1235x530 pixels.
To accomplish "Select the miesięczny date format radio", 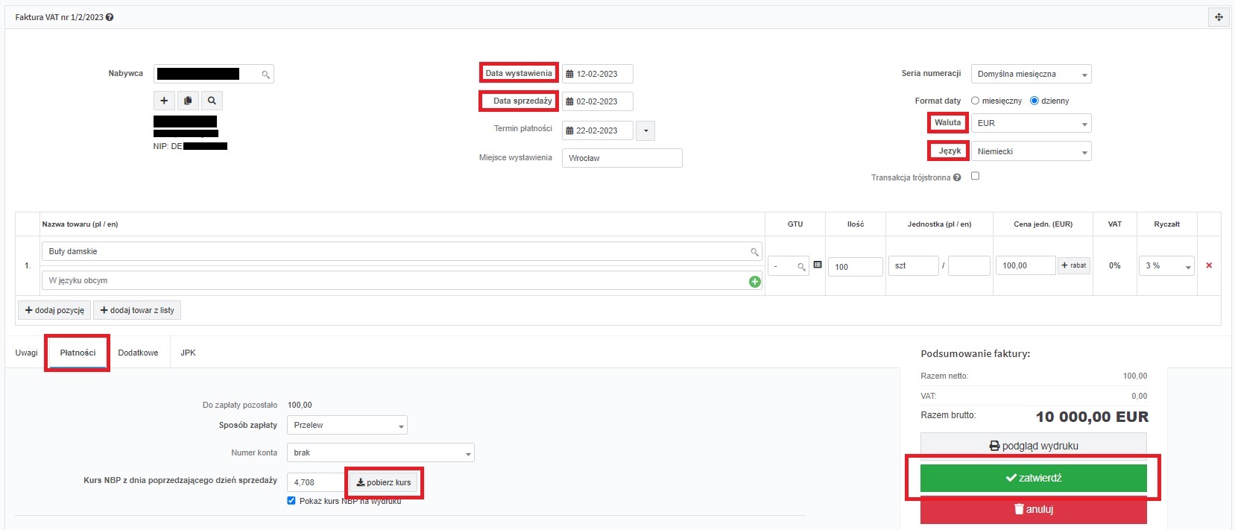I will click(975, 101).
